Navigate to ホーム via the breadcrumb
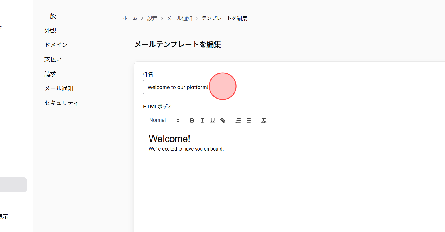Screen dimensions: 445x232 (x=130, y=18)
